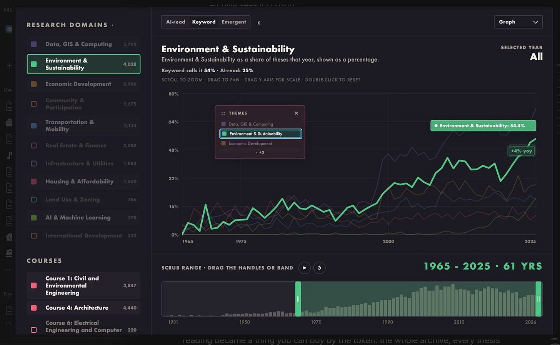The image size is (560, 345).
Task: Reset the scrub range with the loop icon
Action: [x=319, y=268]
